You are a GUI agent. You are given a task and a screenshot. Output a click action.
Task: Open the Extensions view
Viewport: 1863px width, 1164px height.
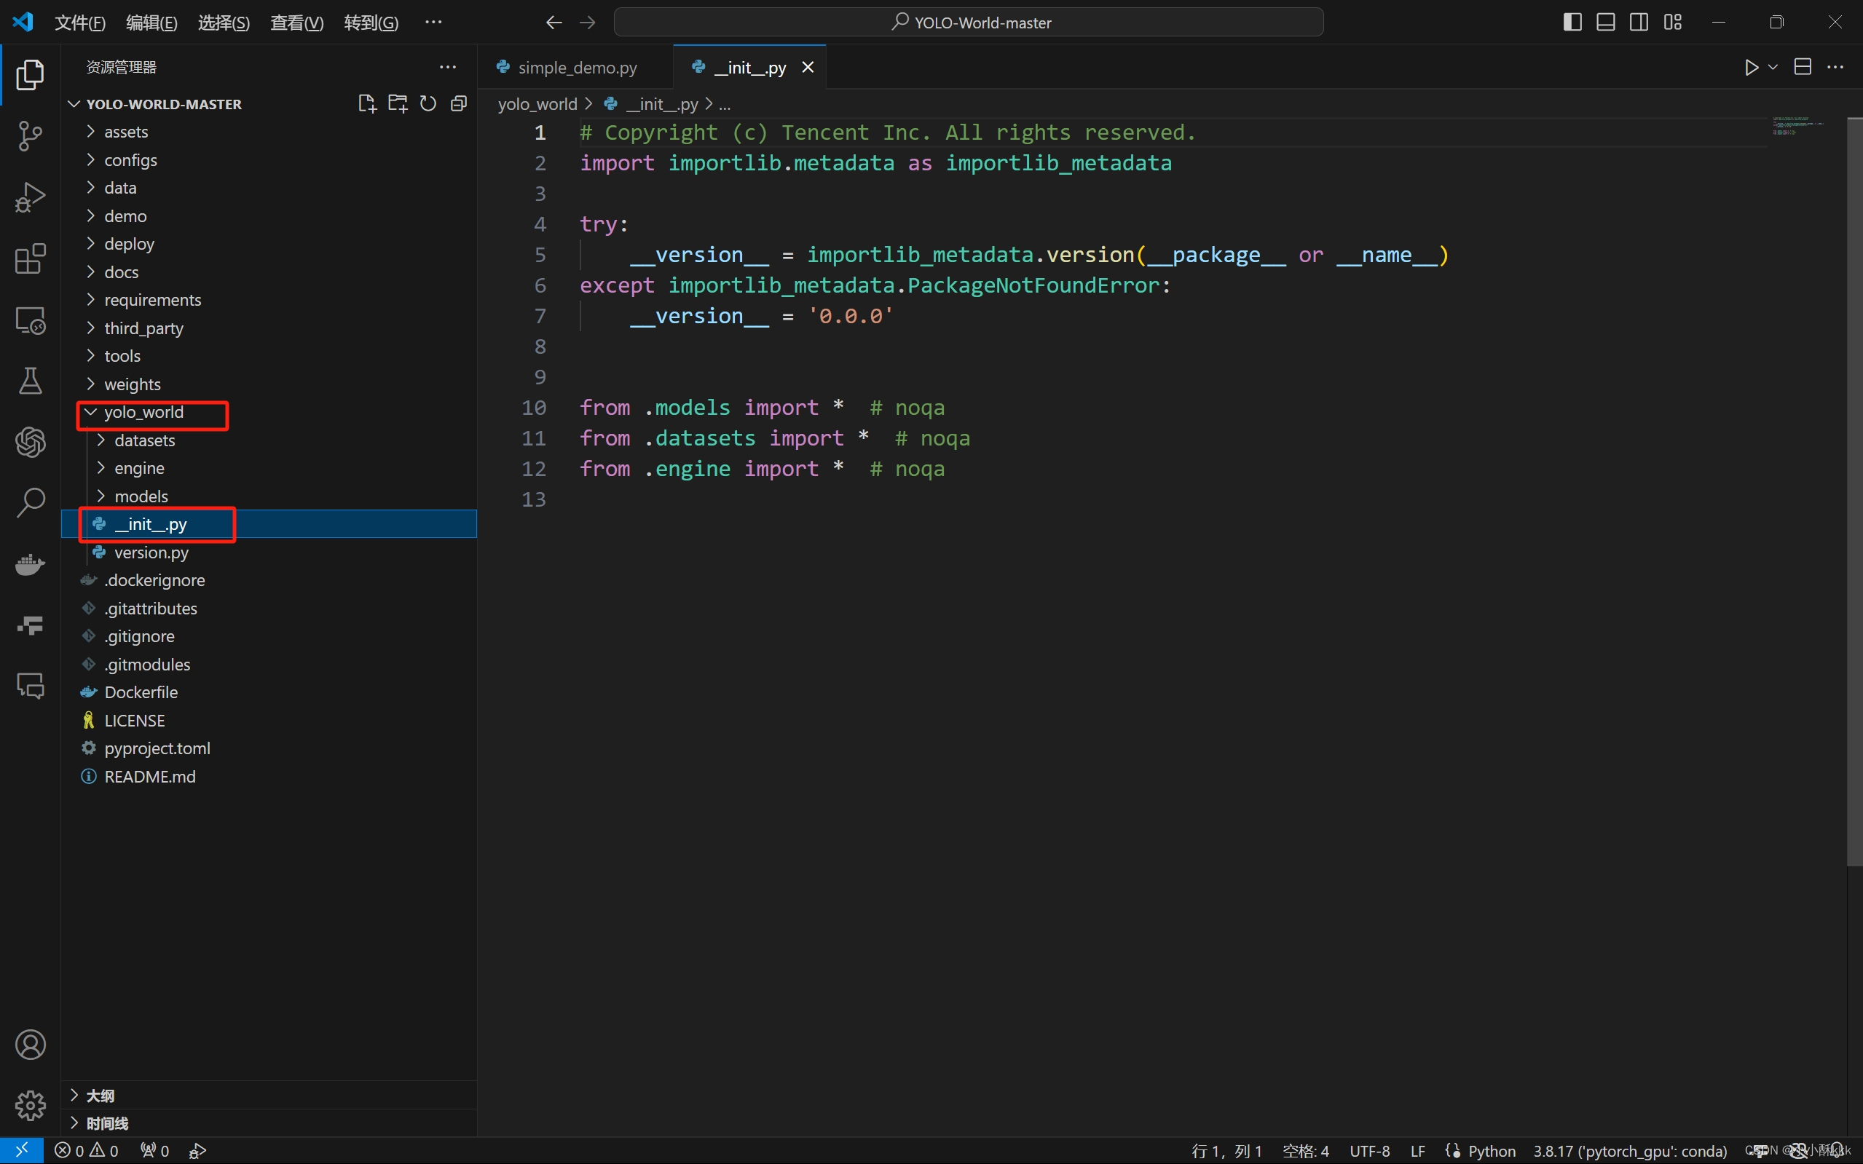30,258
